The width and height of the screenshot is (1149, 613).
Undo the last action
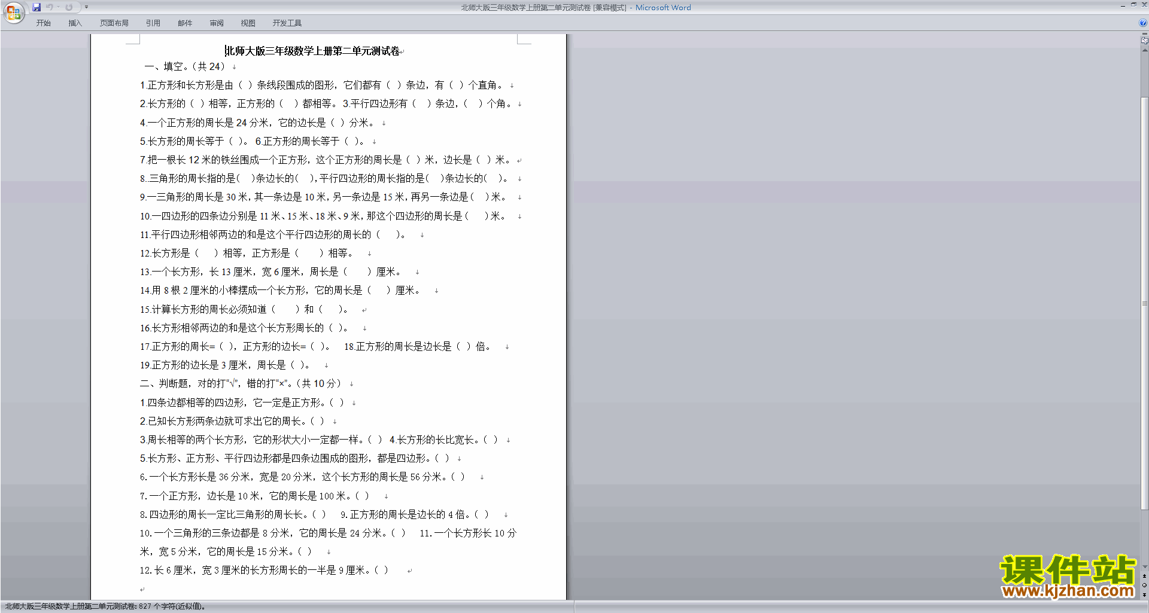[50, 7]
